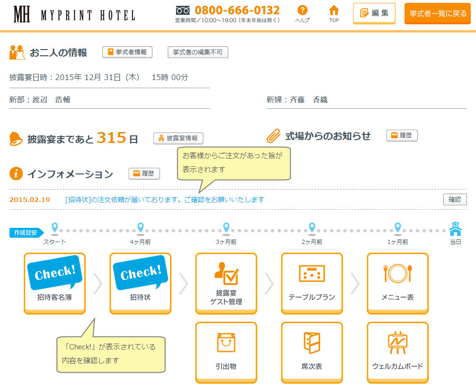
Task: Go to TOP home icon
Action: point(334,14)
